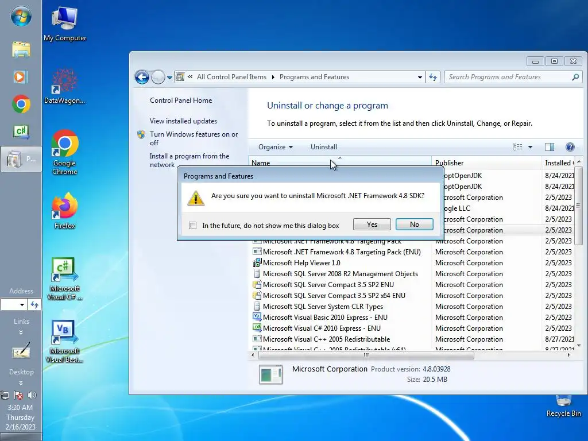The width and height of the screenshot is (588, 441).
Task: Open the Start menu orb
Action: (21, 17)
